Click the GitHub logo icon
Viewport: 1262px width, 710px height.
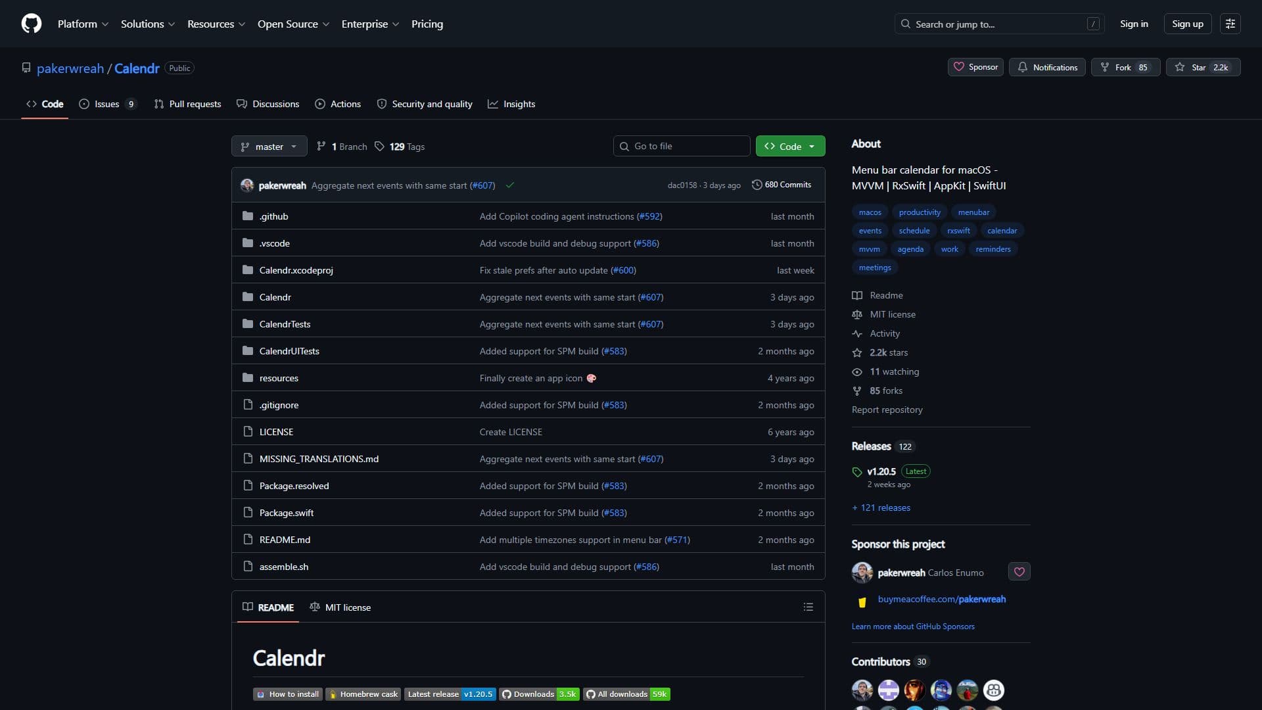click(32, 24)
